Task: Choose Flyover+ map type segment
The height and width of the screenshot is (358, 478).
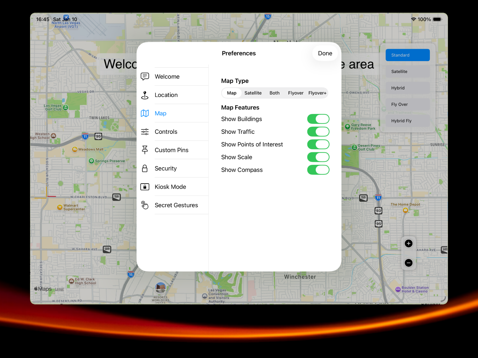Action: pyautogui.click(x=317, y=93)
